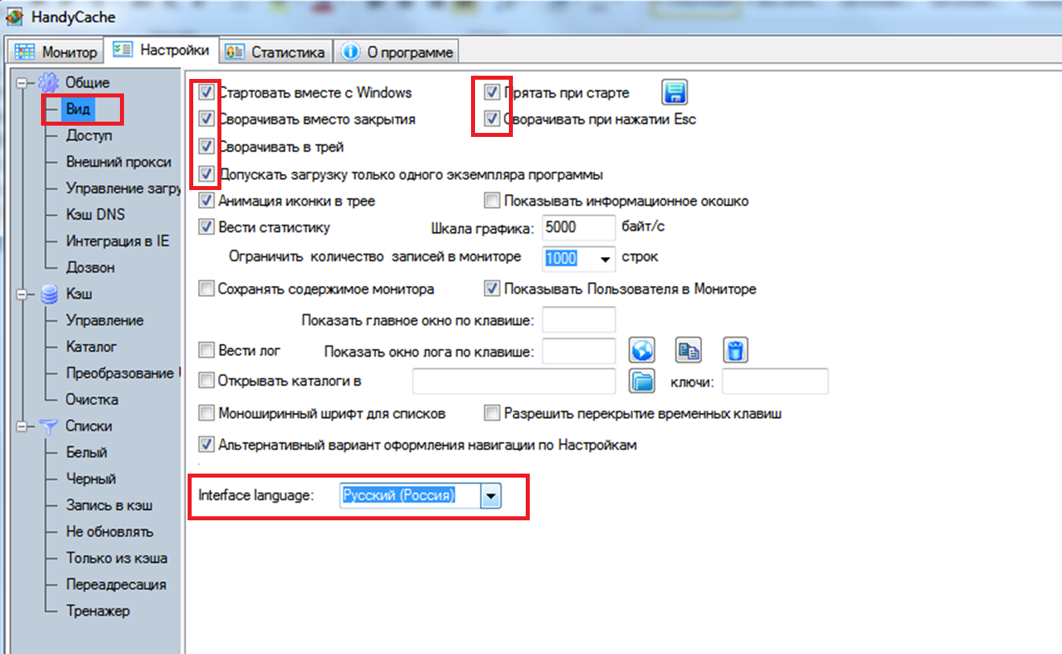
Task: Toggle Сворачивать при нажатии Esc checkbox
Action: coord(491,120)
